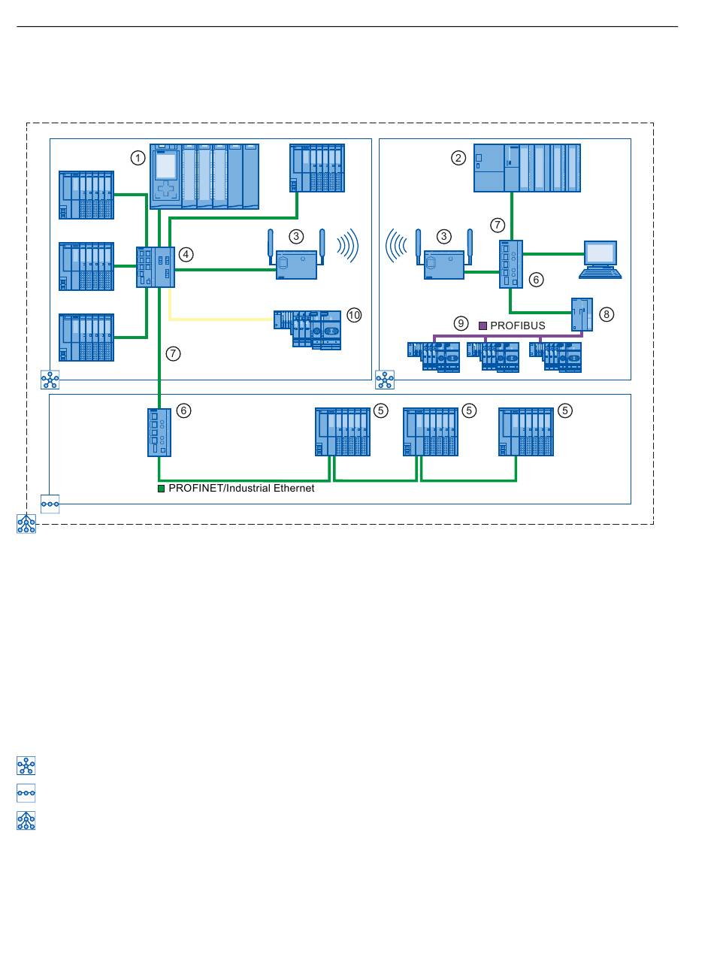Select the bottom-row switch marked 6
This screenshot has height=978, width=714.
[160, 431]
